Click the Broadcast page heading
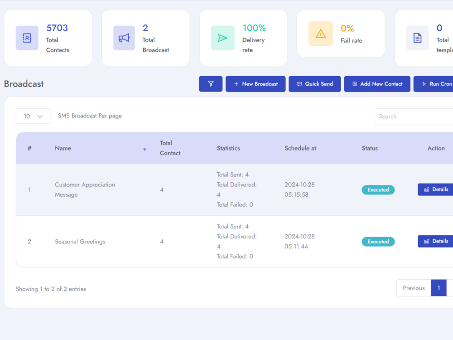453x340 pixels. (24, 84)
